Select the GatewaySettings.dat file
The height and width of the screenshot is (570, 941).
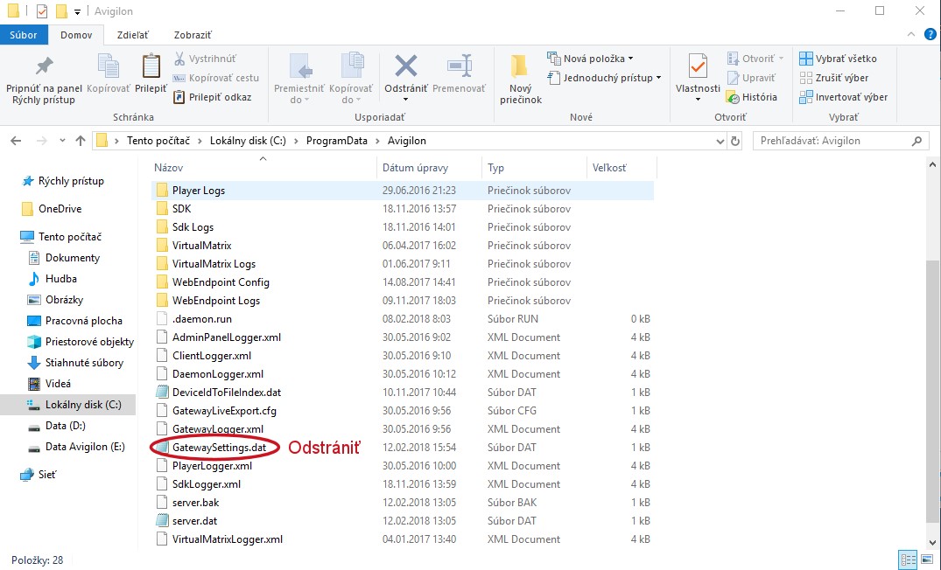[x=219, y=447]
